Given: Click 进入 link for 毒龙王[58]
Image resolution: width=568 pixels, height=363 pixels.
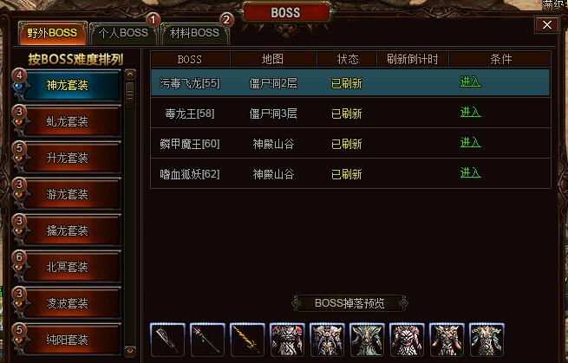Looking at the screenshot, I should [x=470, y=113].
